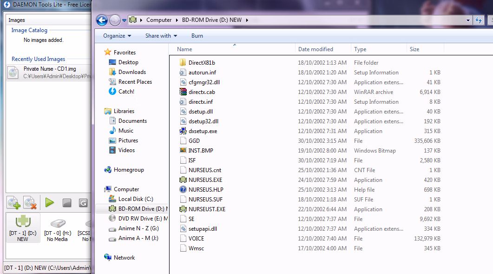Image resolution: width=493 pixels, height=274 pixels.
Task: Open the recent locations dropdown arrow
Action: (x=124, y=20)
